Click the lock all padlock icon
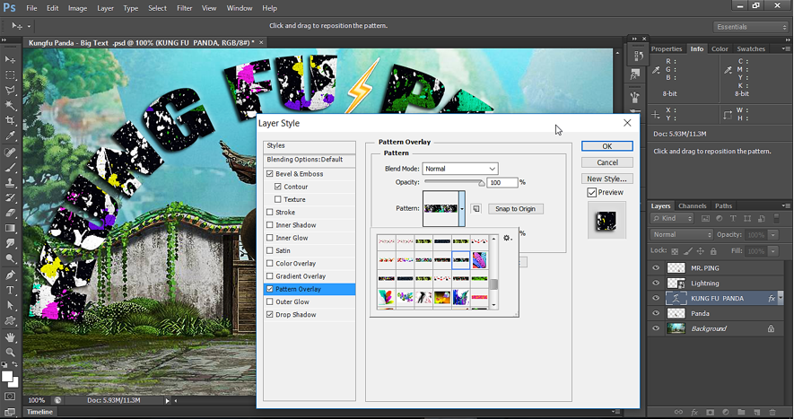 (x=713, y=251)
